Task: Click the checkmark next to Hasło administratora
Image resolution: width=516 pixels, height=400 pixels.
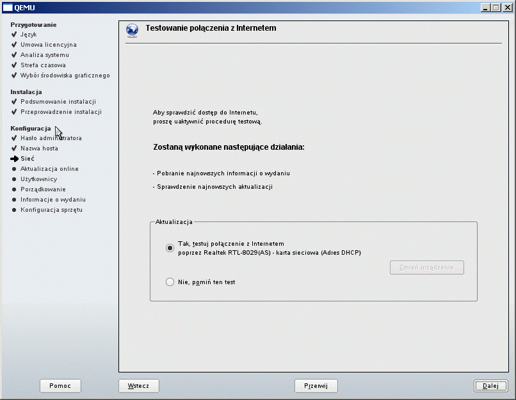Action: pyautogui.click(x=14, y=138)
